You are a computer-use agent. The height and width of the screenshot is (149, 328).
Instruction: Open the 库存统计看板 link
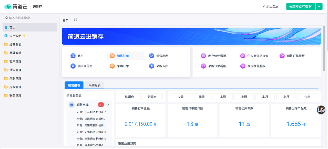(x=217, y=56)
